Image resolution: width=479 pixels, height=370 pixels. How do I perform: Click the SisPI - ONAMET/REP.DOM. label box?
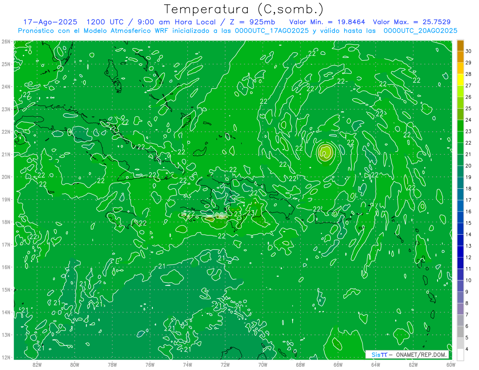point(407,354)
